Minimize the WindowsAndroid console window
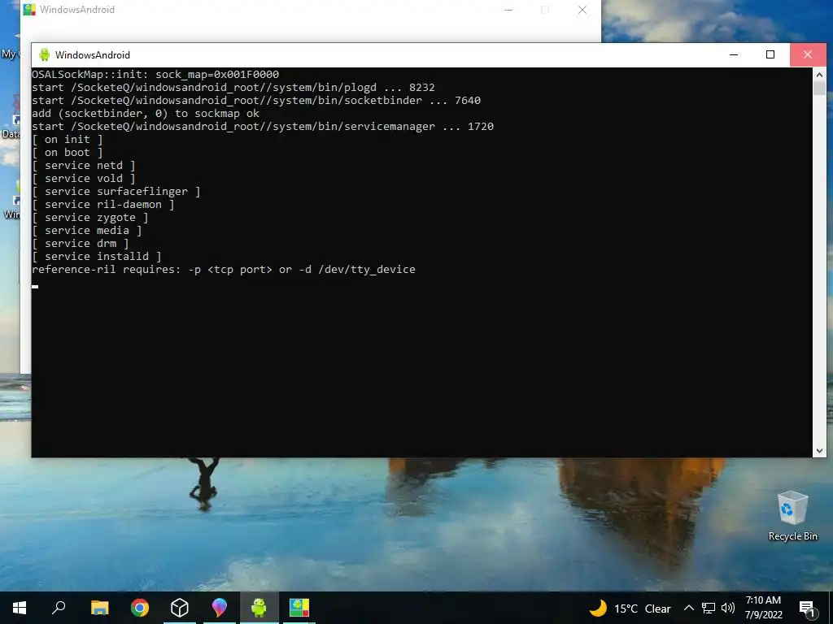Viewport: 833px width, 624px height. click(734, 54)
